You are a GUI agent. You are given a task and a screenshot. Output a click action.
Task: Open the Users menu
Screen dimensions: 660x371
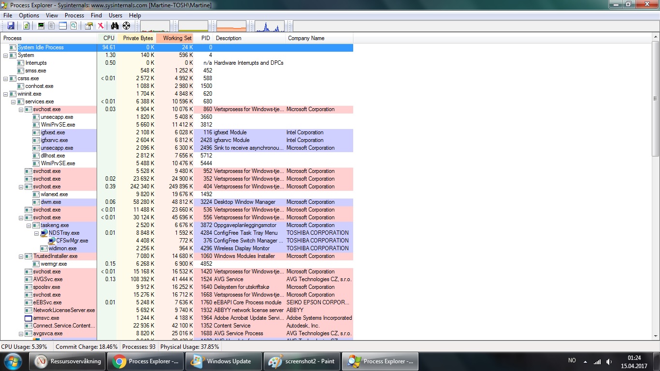115,15
